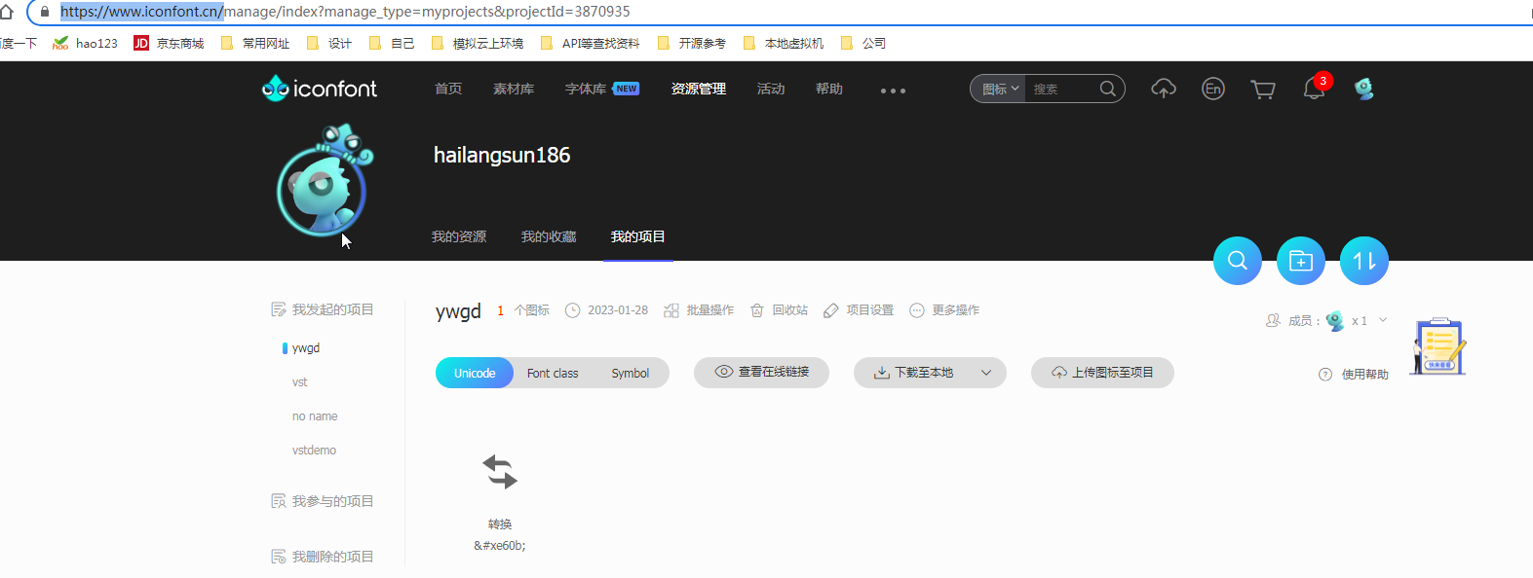The height and width of the screenshot is (578, 1533).
Task: Open user avatar menu in header
Action: coord(1364,89)
